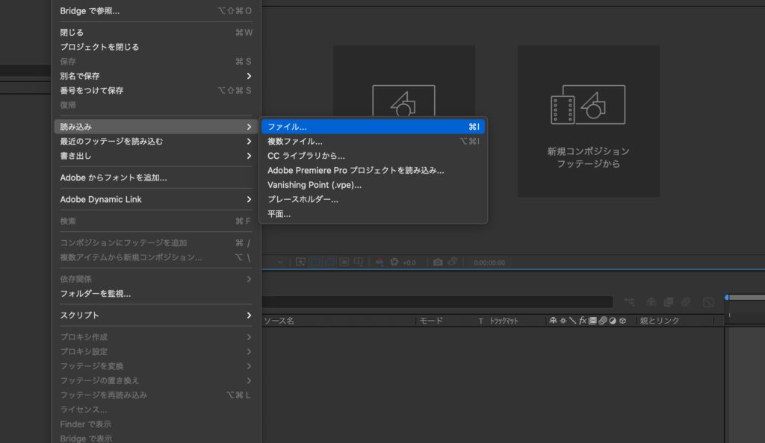Click the adjustment layer column icon
The height and width of the screenshot is (443, 765).
(x=612, y=321)
